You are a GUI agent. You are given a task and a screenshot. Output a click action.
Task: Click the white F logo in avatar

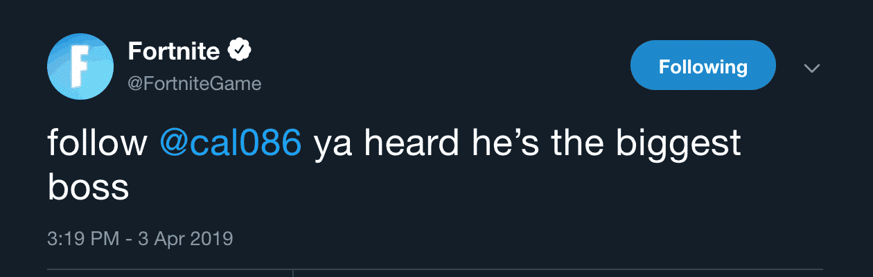click(79, 65)
